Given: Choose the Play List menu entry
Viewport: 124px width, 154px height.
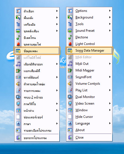Looking at the screenshot, I should coord(89,90).
